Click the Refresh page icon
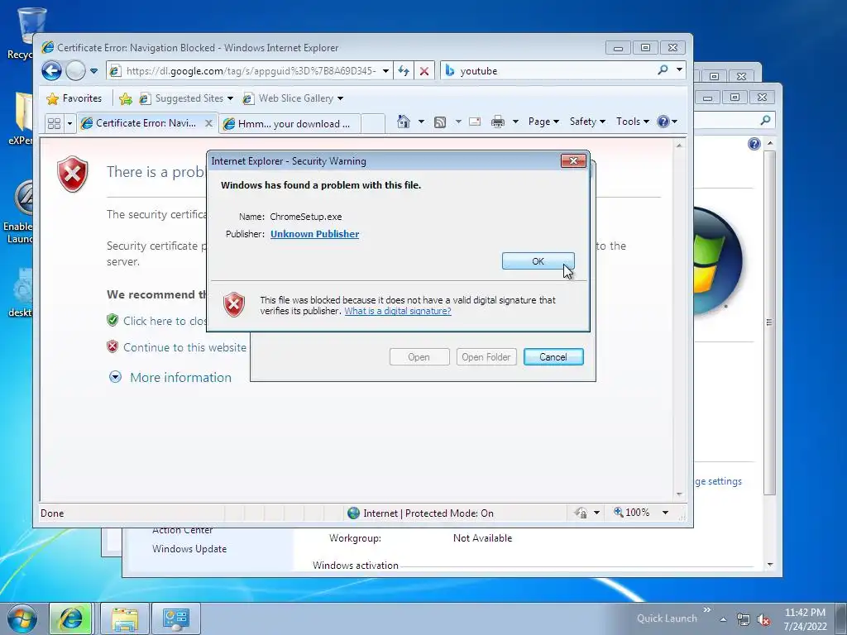 click(x=404, y=71)
